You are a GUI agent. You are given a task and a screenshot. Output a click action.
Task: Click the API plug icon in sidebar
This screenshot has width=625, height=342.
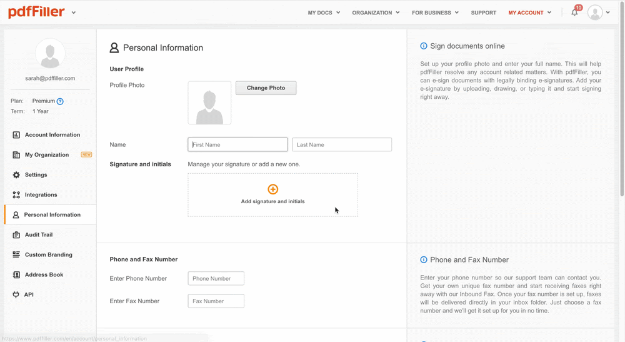pyautogui.click(x=16, y=294)
